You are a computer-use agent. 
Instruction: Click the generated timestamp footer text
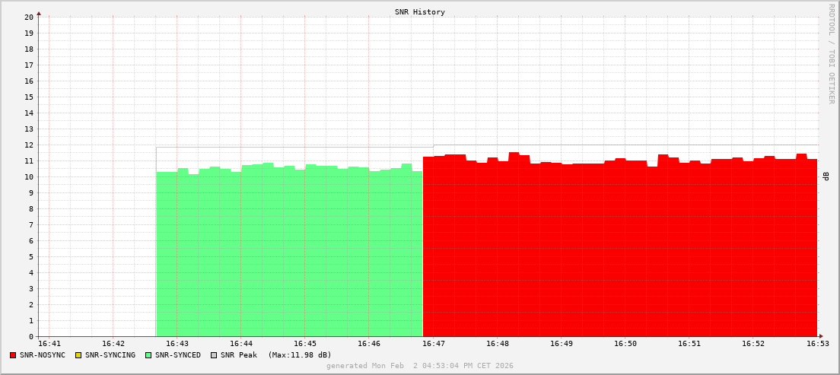click(419, 366)
